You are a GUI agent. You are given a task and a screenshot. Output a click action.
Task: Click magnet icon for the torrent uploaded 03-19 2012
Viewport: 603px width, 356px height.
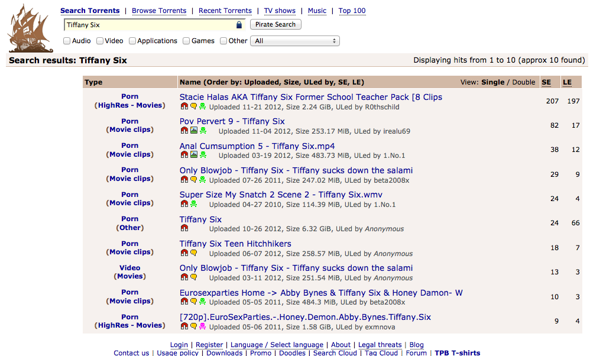tap(184, 155)
